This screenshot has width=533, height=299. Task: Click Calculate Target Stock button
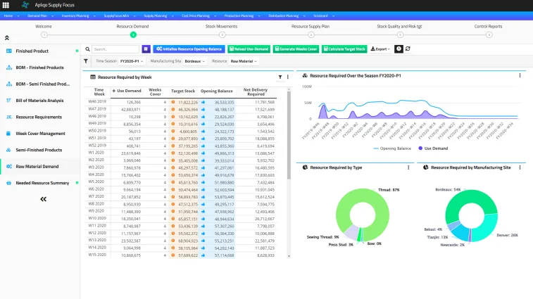[344, 49]
